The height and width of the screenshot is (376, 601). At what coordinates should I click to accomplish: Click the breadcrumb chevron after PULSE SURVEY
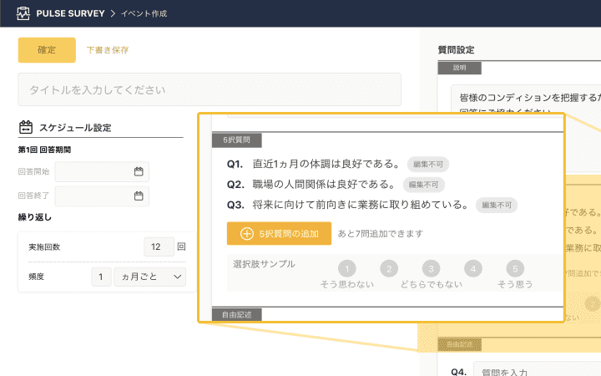click(x=113, y=13)
